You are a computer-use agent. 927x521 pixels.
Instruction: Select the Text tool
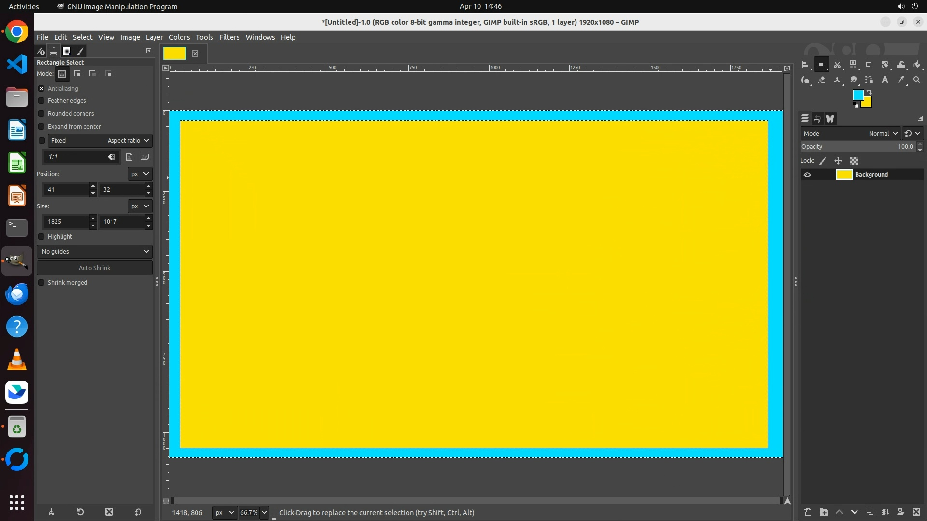click(x=885, y=80)
